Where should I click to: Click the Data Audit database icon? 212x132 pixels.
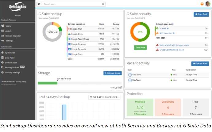[2, 58]
